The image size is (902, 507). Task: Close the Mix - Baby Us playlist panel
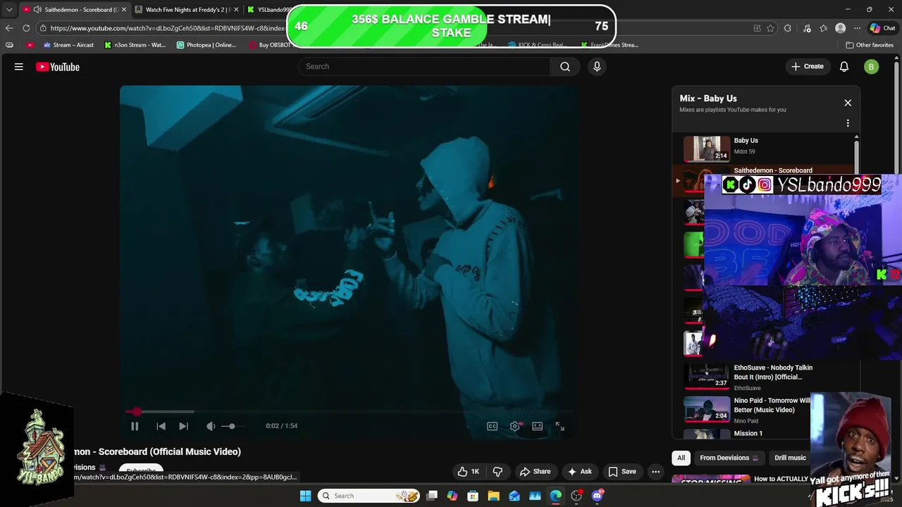[x=848, y=103]
